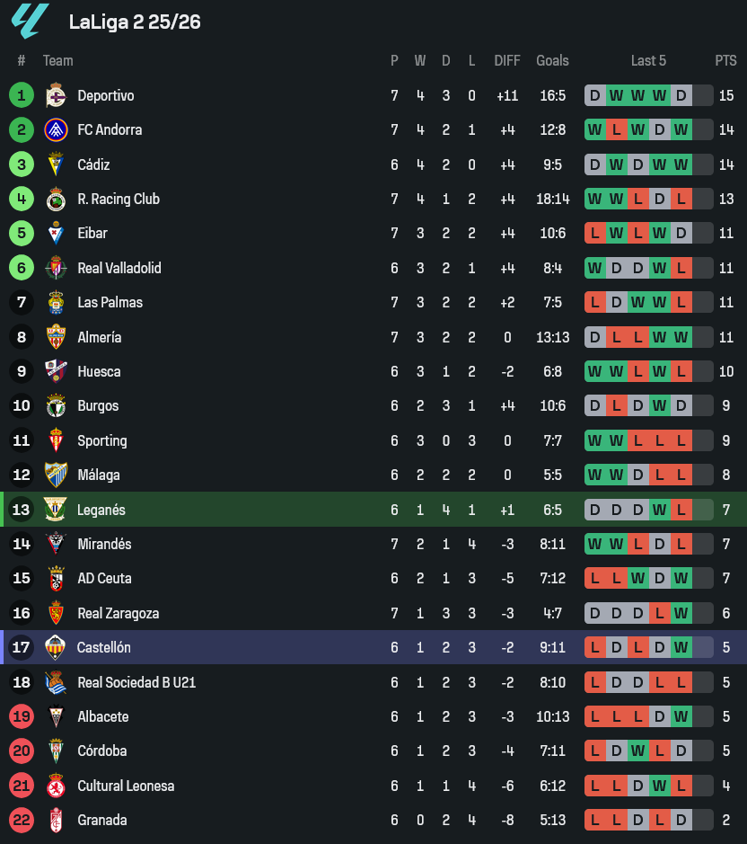Click the LaLiga 2 25/26 title
This screenshot has width=747, height=844.
pyautogui.click(x=135, y=22)
